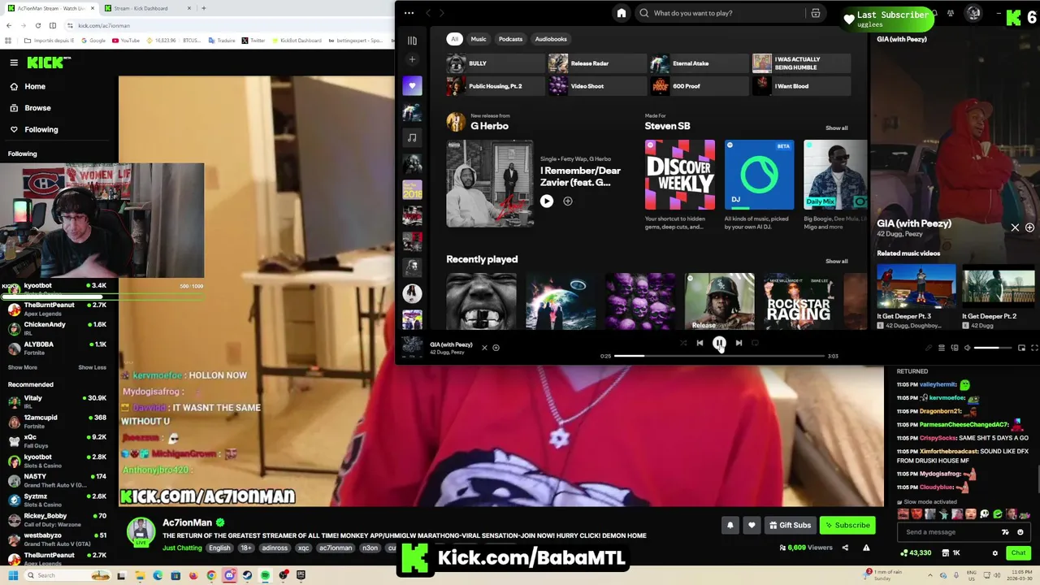This screenshot has width=1040, height=585.
Task: Open ChickenAndy channel in following list
Action: pyautogui.click(x=57, y=327)
